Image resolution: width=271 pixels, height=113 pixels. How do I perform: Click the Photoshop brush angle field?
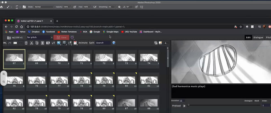[129, 7]
